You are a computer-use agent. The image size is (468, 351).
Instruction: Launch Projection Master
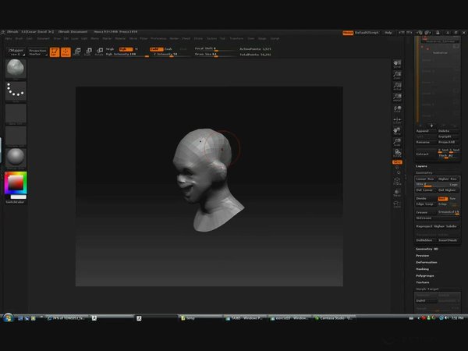[37, 52]
